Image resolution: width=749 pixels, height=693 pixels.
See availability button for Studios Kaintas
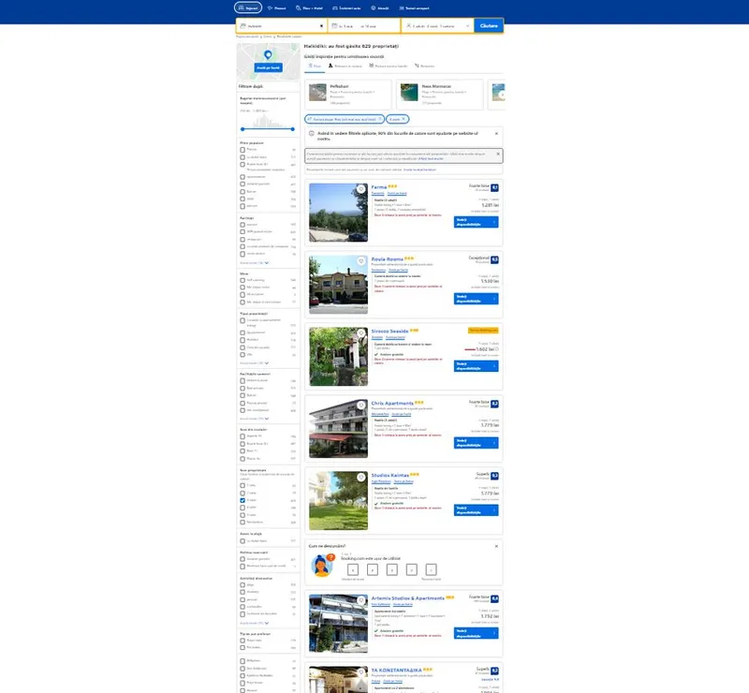pyautogui.click(x=476, y=510)
